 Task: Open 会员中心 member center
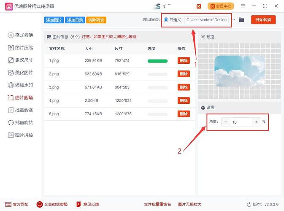click(221, 6)
